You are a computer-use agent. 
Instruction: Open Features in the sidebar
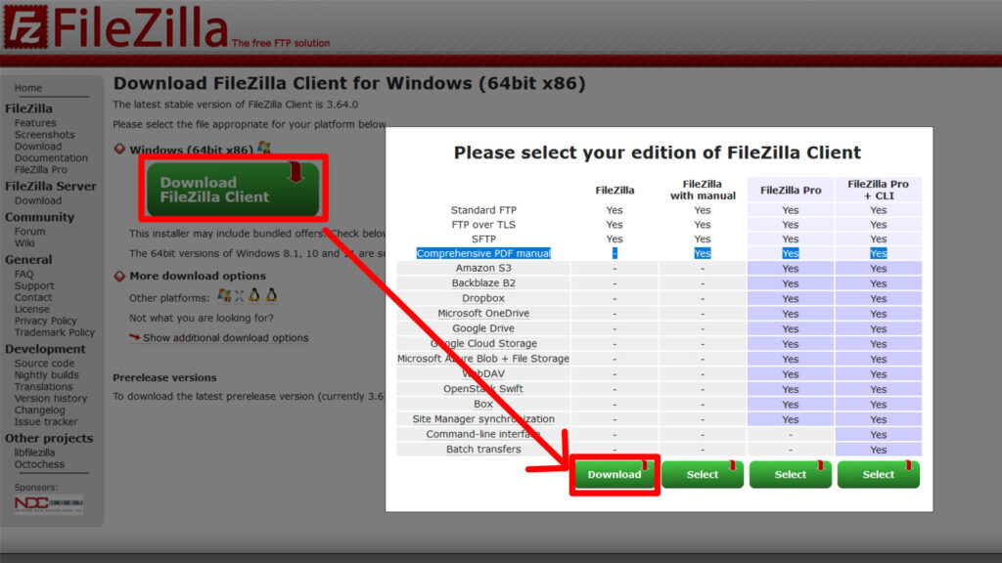click(x=35, y=122)
